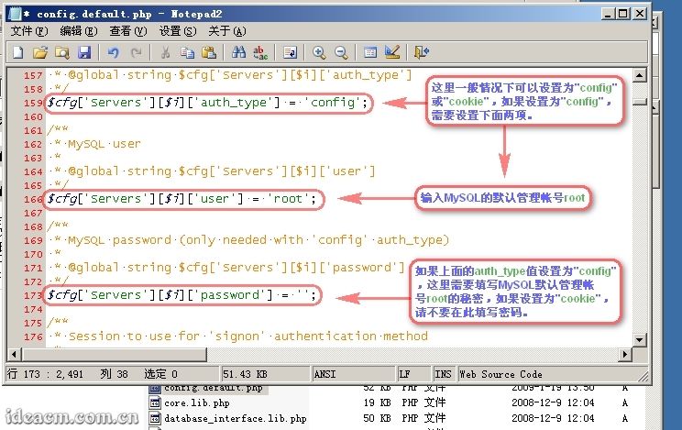
Task: Click the vertical scrollbar down arrow
Action: (x=639, y=339)
